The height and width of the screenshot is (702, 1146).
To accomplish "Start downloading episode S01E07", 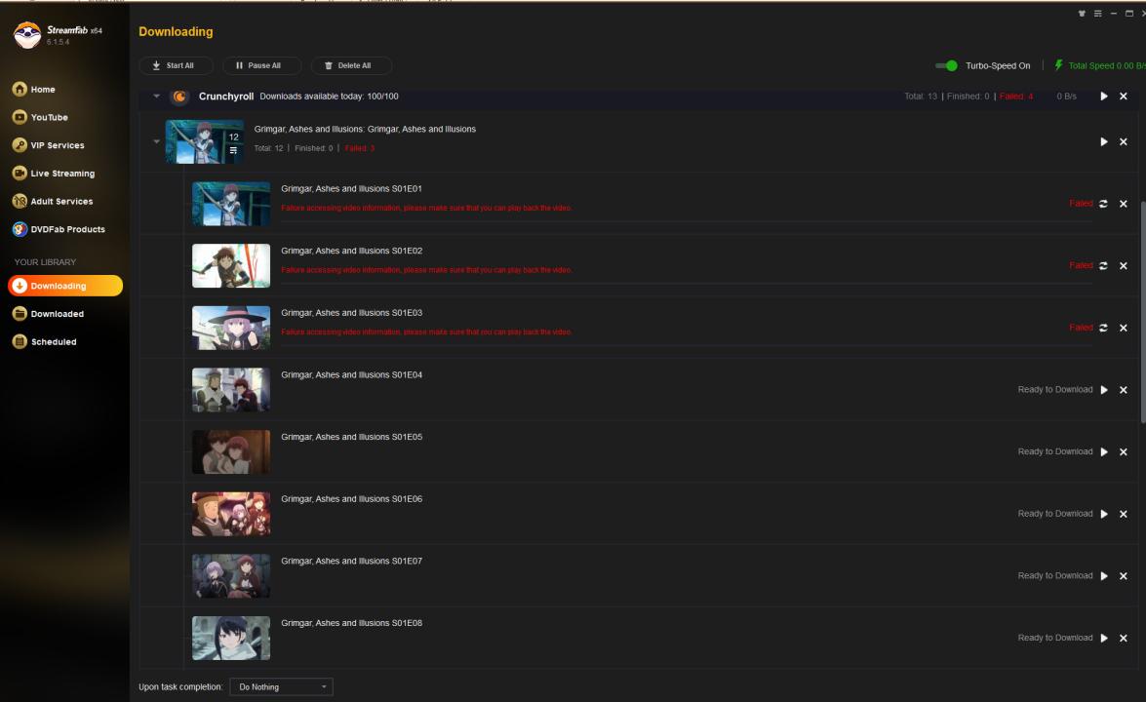I will 1104,576.
